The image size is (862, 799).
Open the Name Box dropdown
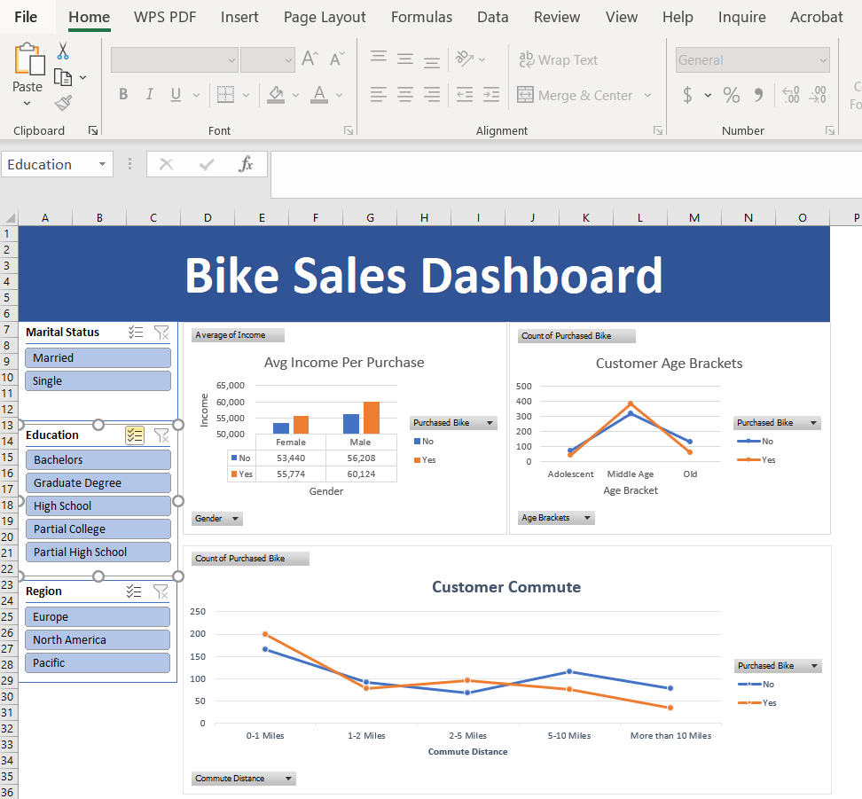pyautogui.click(x=102, y=164)
